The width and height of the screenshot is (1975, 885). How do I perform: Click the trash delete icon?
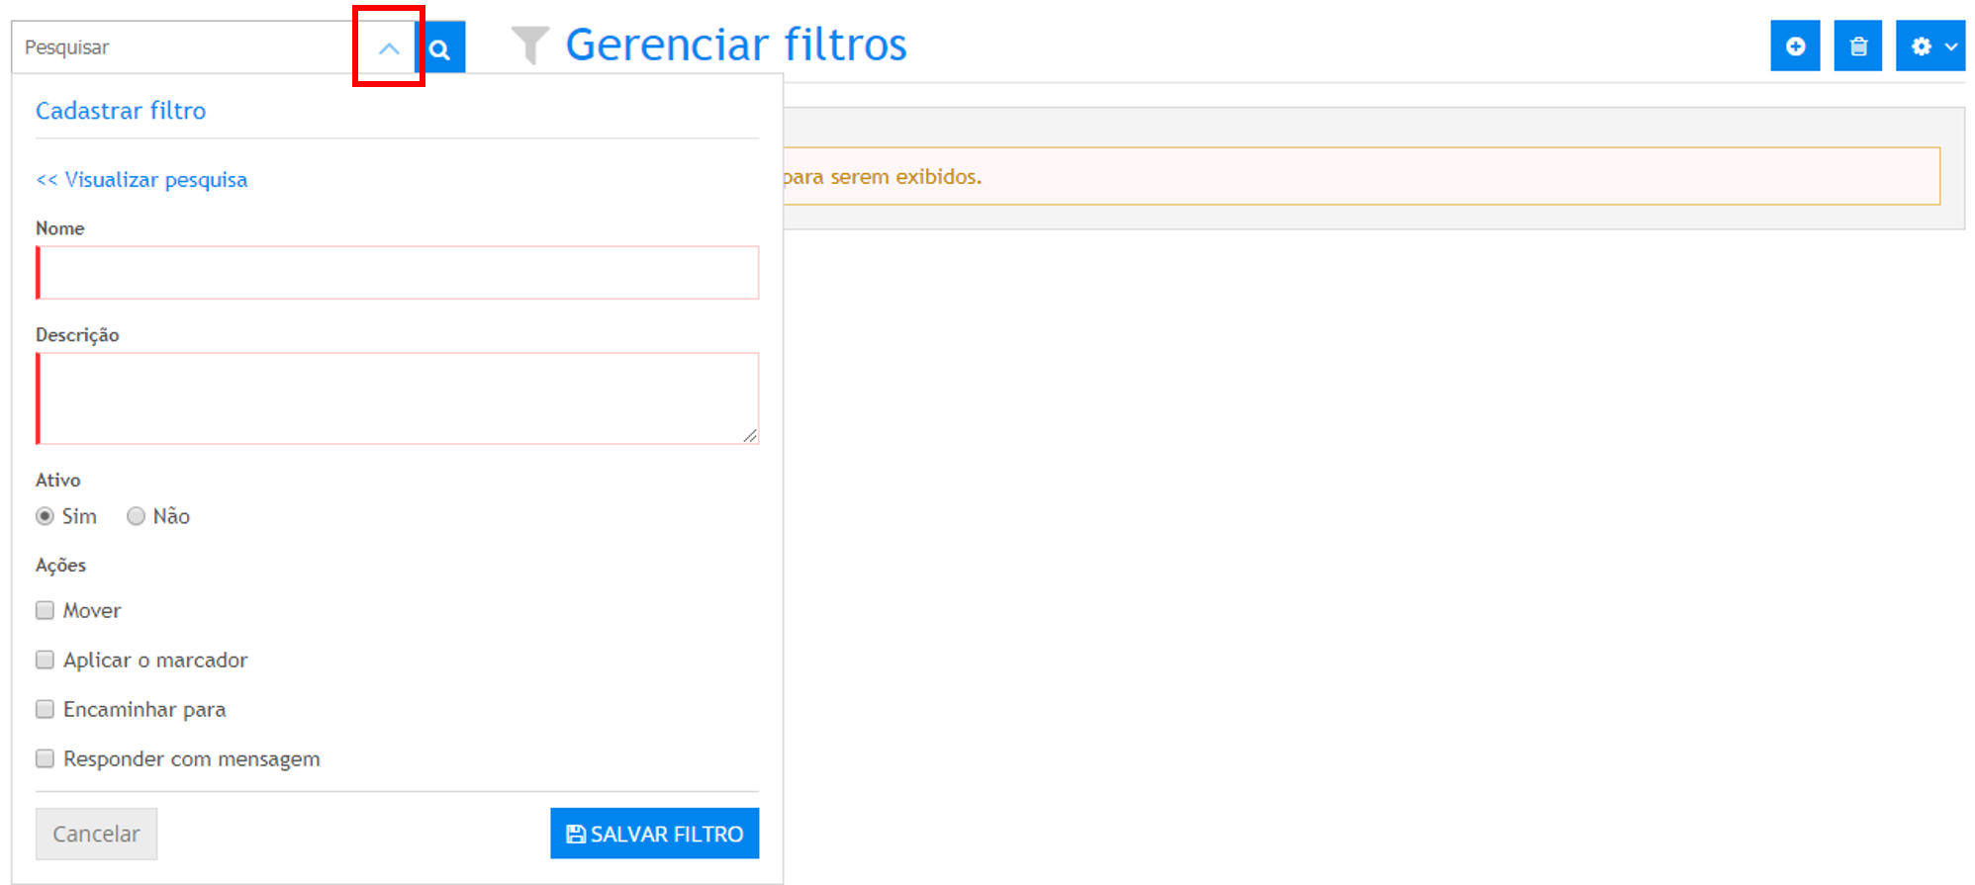pos(1857,46)
